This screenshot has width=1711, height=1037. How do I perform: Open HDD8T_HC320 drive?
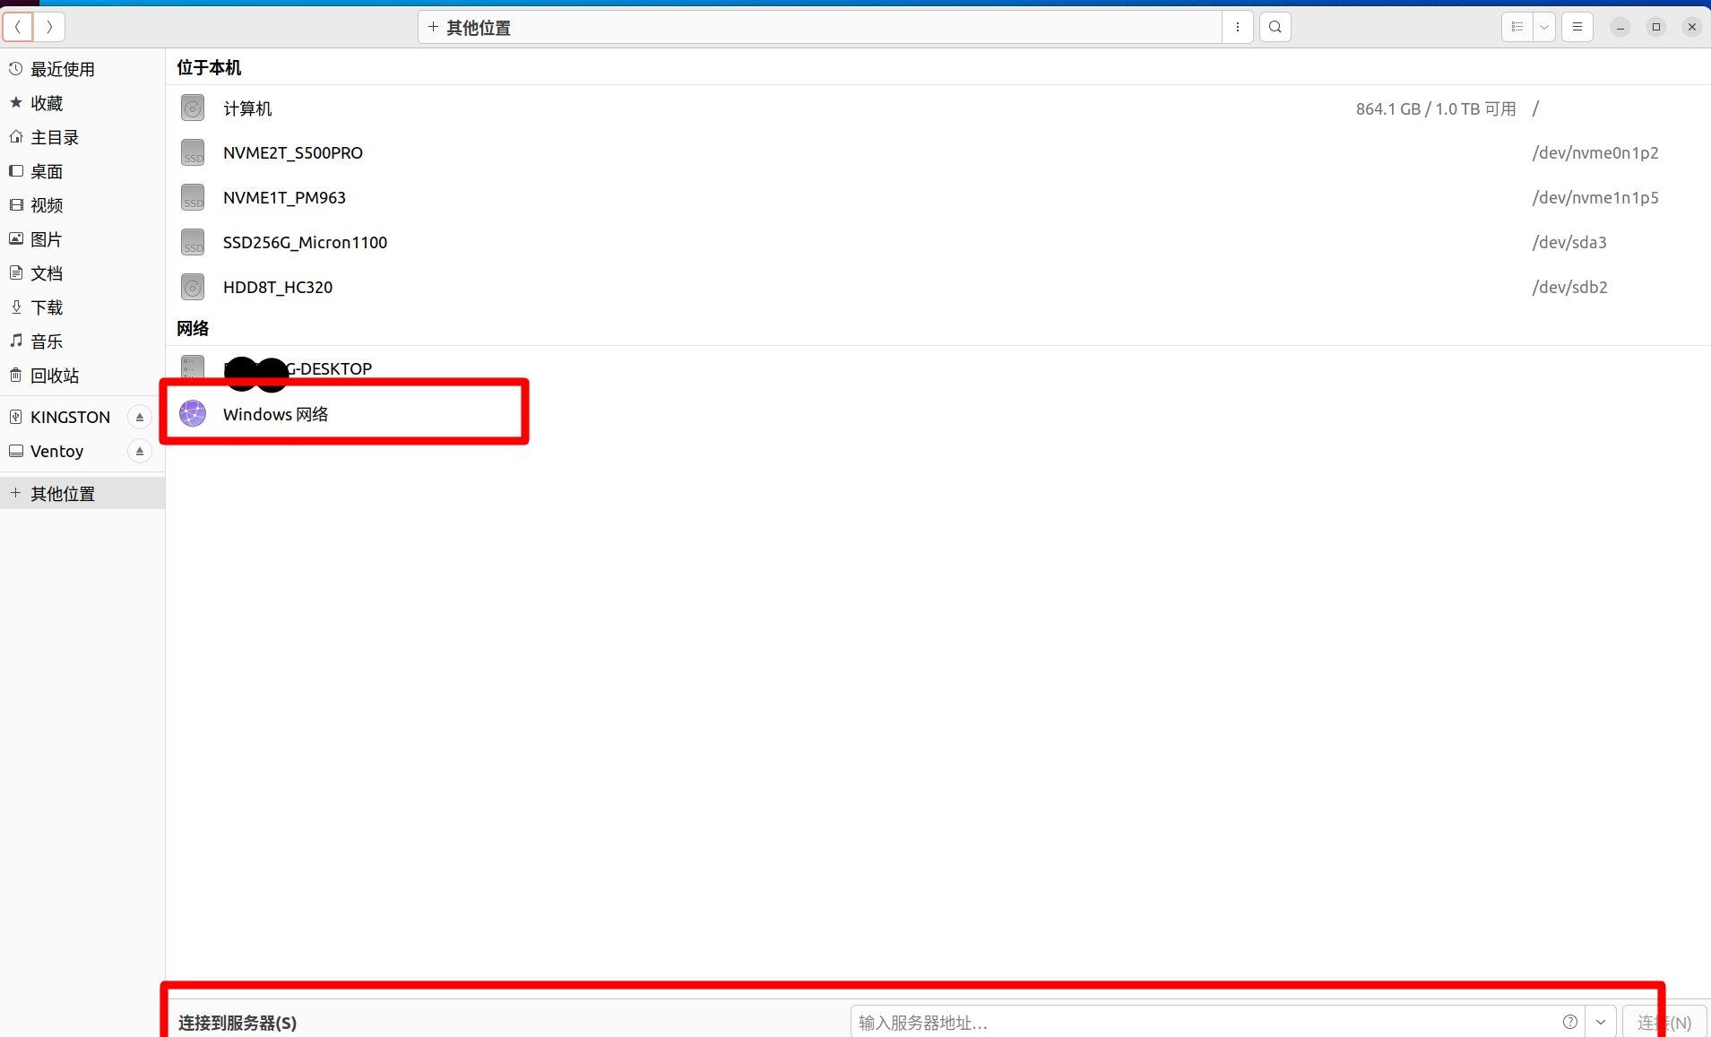pyautogui.click(x=938, y=287)
